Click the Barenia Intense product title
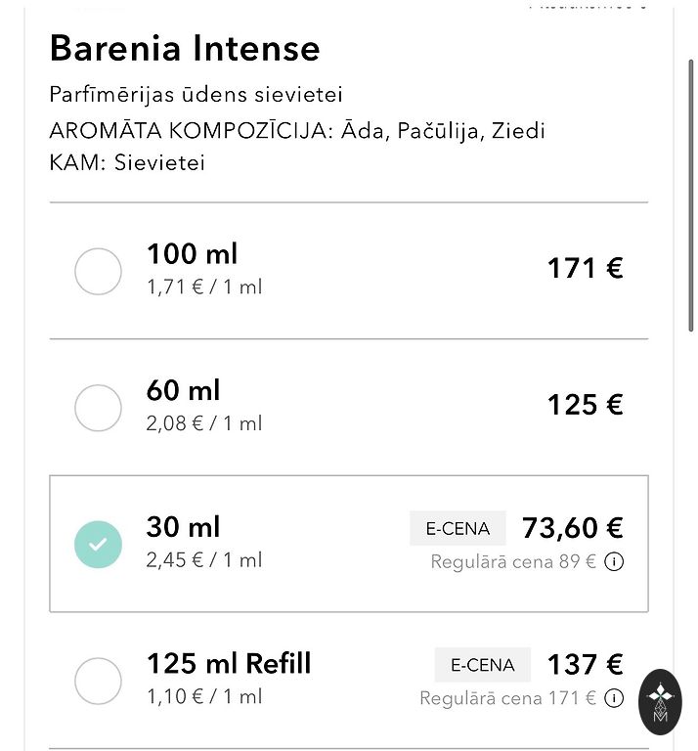The height and width of the screenshot is (751, 698). coord(185,48)
